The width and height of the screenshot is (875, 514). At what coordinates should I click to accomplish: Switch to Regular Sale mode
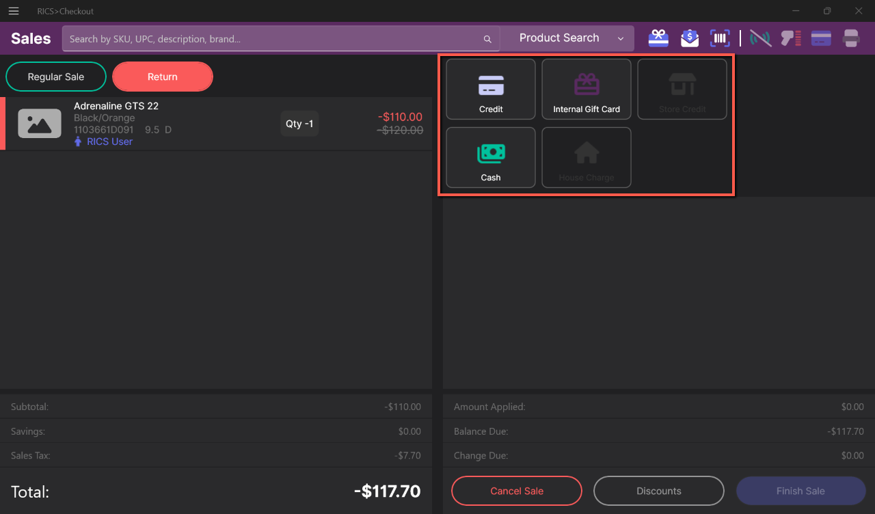(56, 77)
